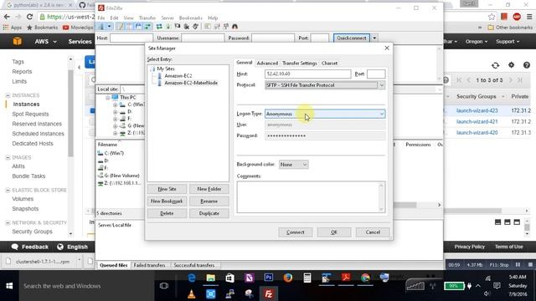Switch to the Charset tab
The width and height of the screenshot is (536, 301).
329,64
